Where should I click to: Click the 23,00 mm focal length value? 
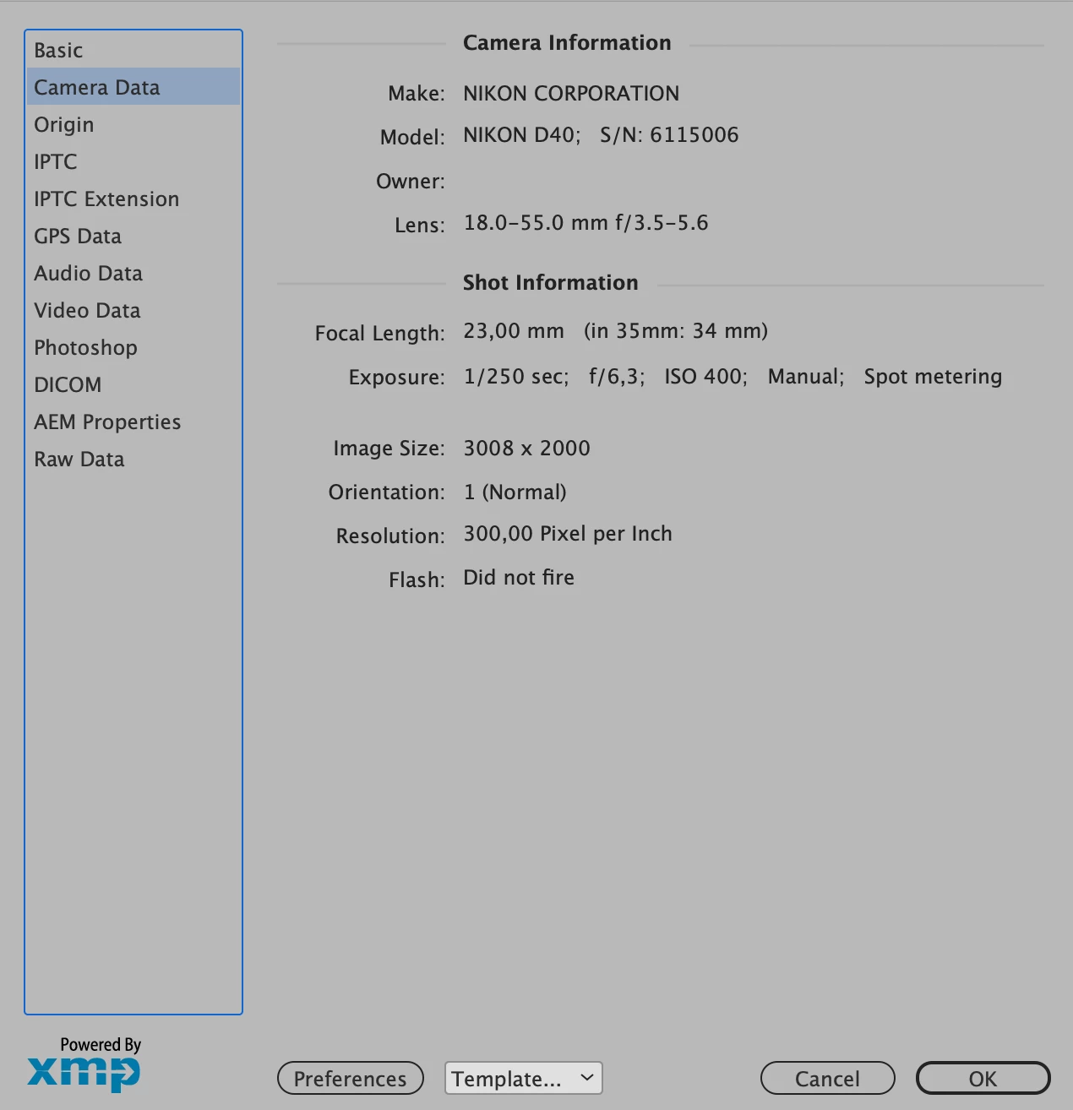click(x=513, y=331)
